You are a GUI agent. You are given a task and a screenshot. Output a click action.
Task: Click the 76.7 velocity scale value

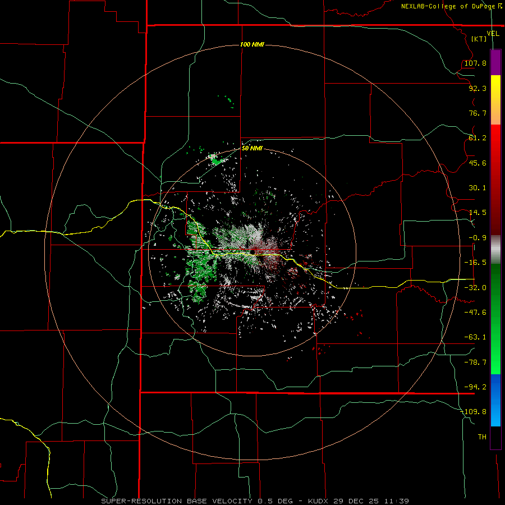[478, 113]
